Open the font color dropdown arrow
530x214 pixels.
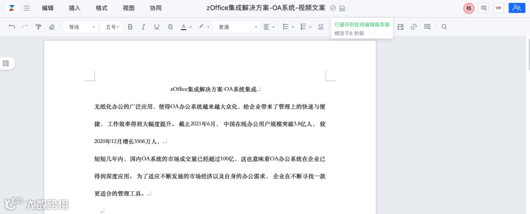190,27
